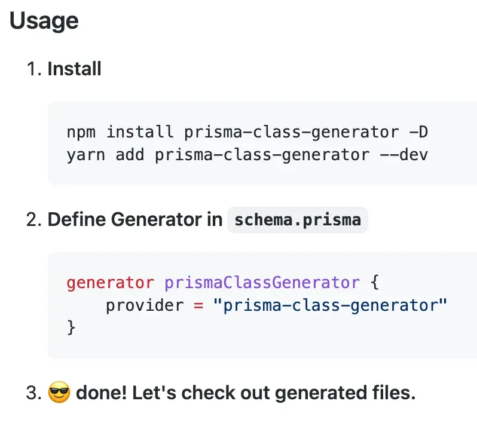Click the closing brace in generator block
This screenshot has width=477, height=422.
[x=71, y=328]
